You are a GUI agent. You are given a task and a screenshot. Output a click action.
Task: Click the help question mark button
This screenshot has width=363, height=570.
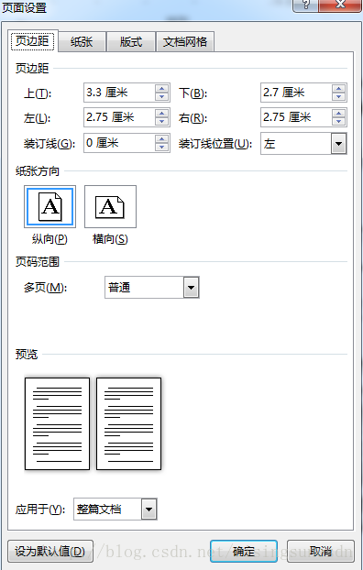(x=305, y=5)
